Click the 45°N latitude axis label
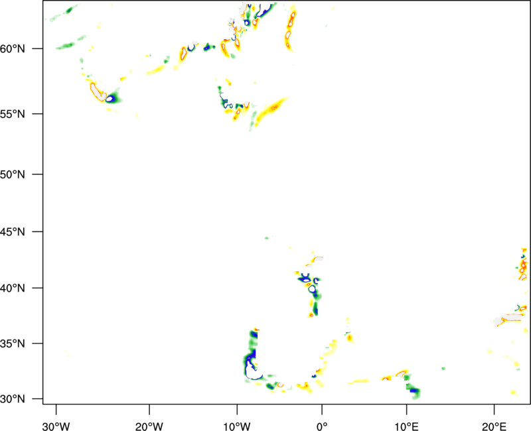 (13, 231)
